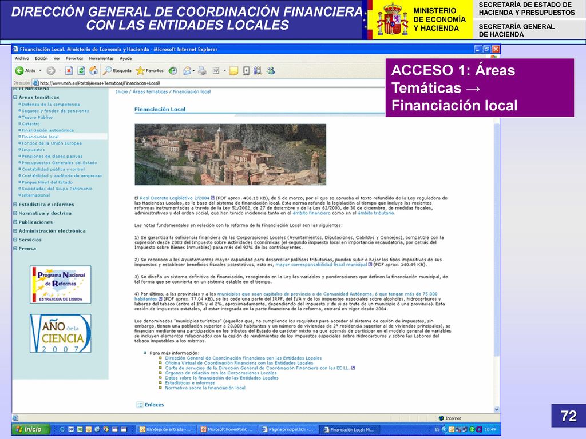Open Parque Móvil del Estado link
Image resolution: width=586 pixels, height=439 pixels.
click(x=47, y=182)
